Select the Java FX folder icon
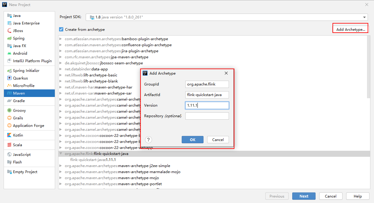The height and width of the screenshot is (203, 374). click(x=9, y=46)
